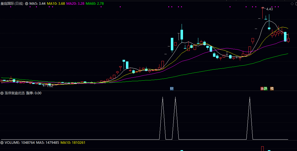
Task: Open the dropdown next to 皇庭国际 (日线)
Action: [27, 4]
